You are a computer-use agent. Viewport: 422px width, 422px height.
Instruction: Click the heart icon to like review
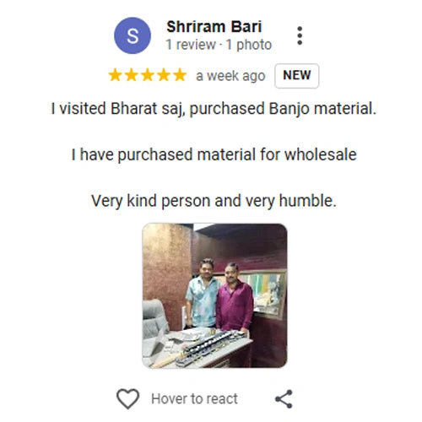point(127,398)
